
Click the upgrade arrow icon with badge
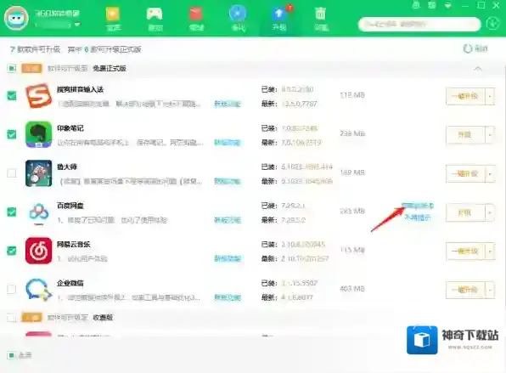click(279, 14)
